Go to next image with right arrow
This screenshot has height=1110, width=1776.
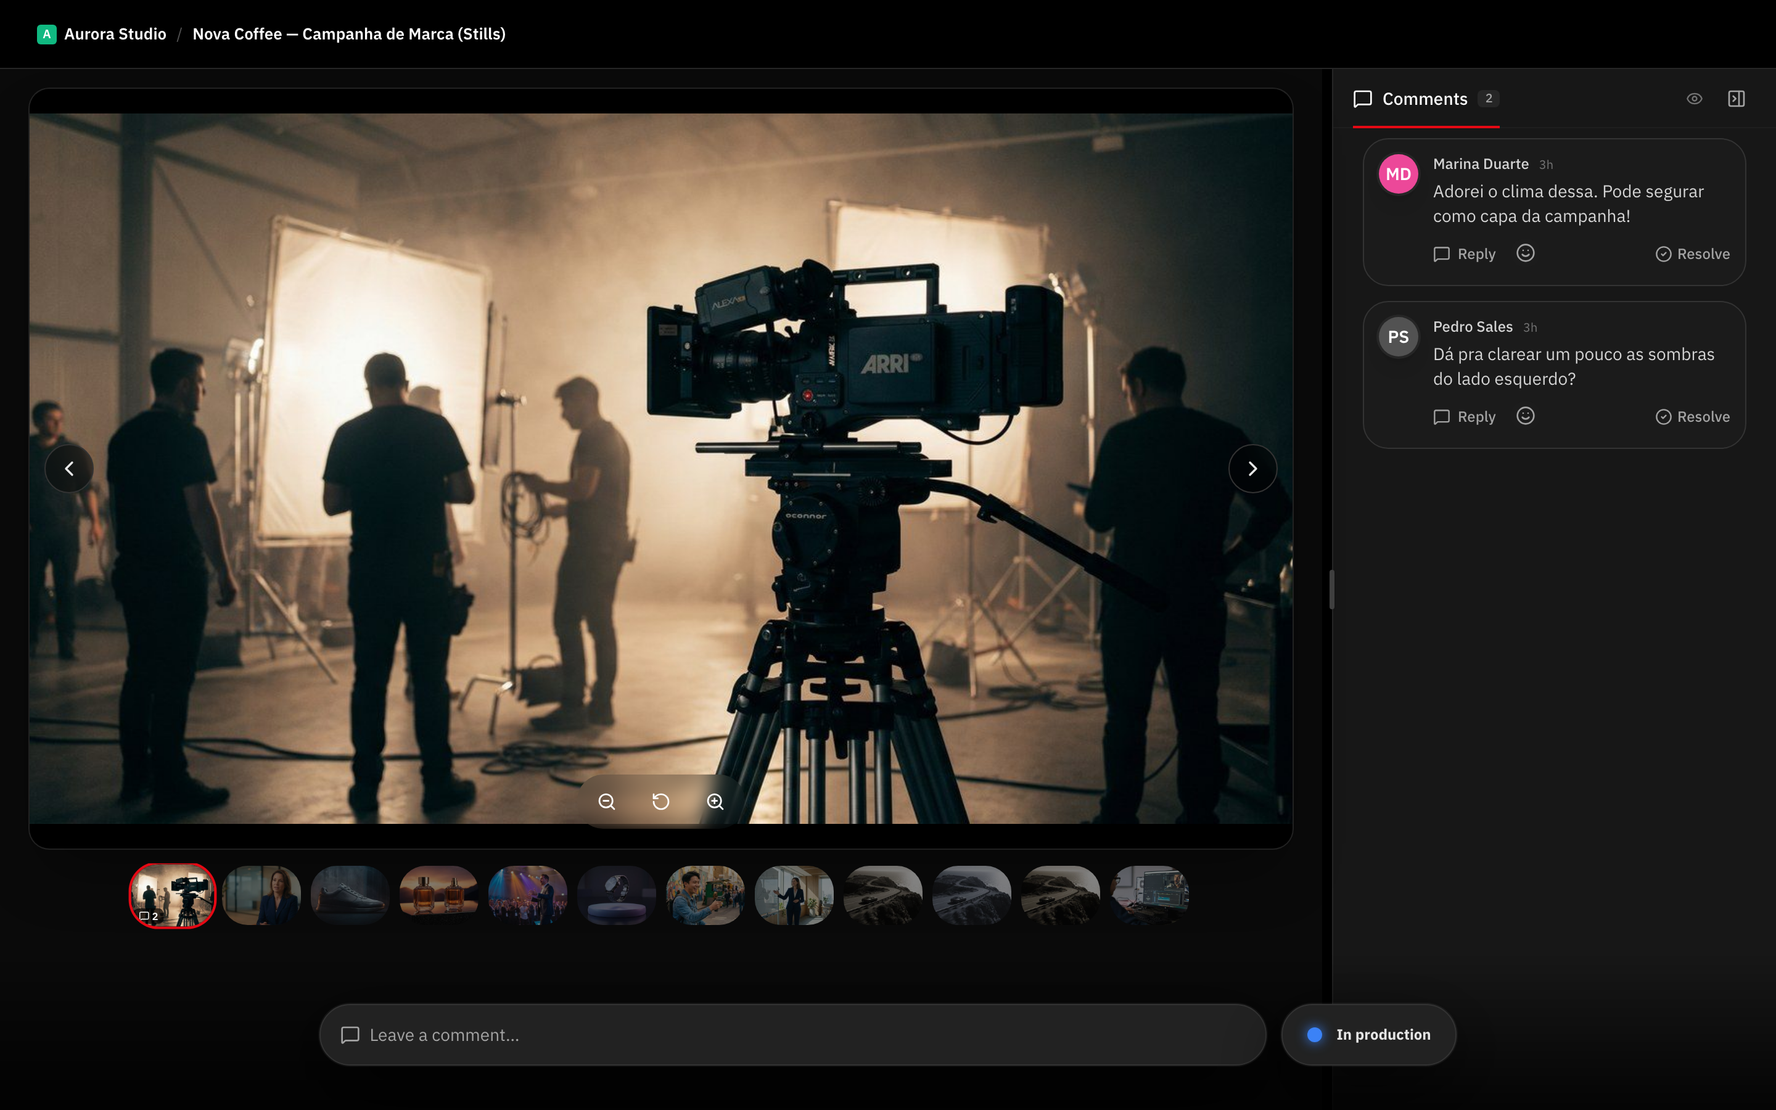[1252, 469]
